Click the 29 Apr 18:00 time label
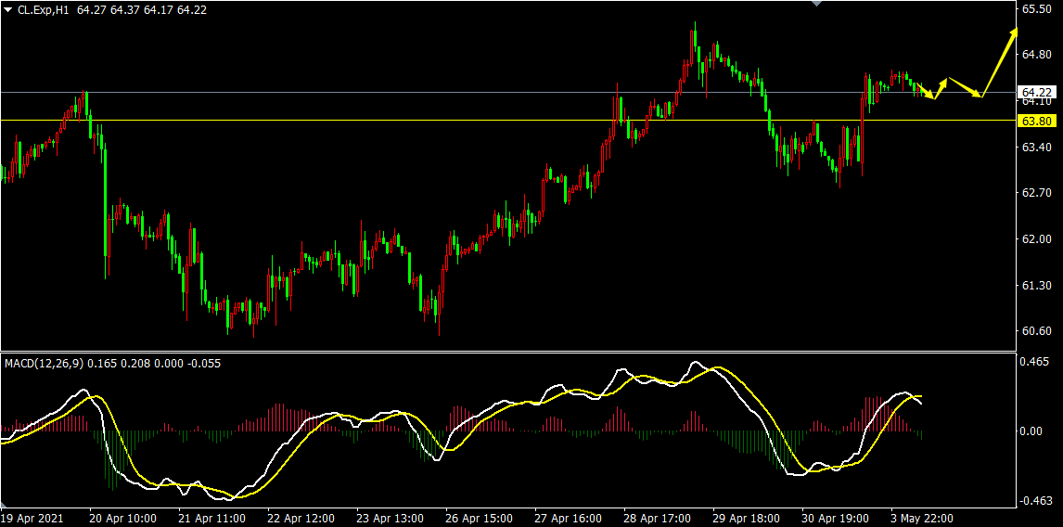The width and height of the screenshot is (1063, 527). click(x=744, y=518)
